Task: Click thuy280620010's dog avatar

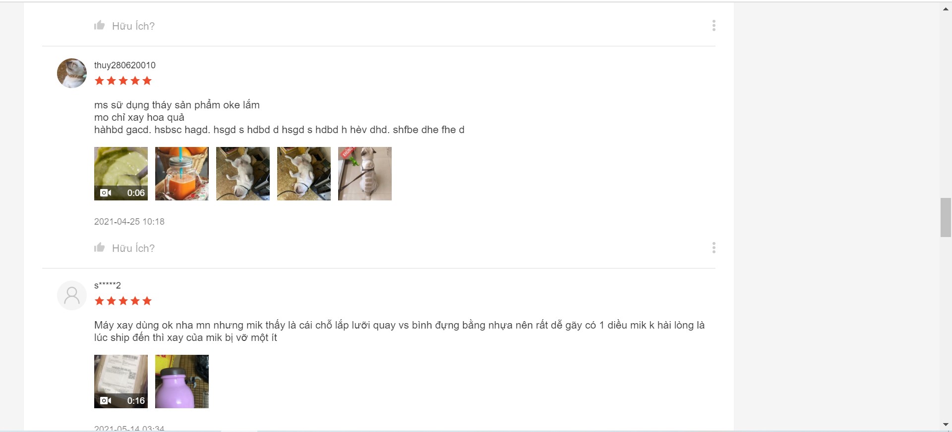Action: 72,73
